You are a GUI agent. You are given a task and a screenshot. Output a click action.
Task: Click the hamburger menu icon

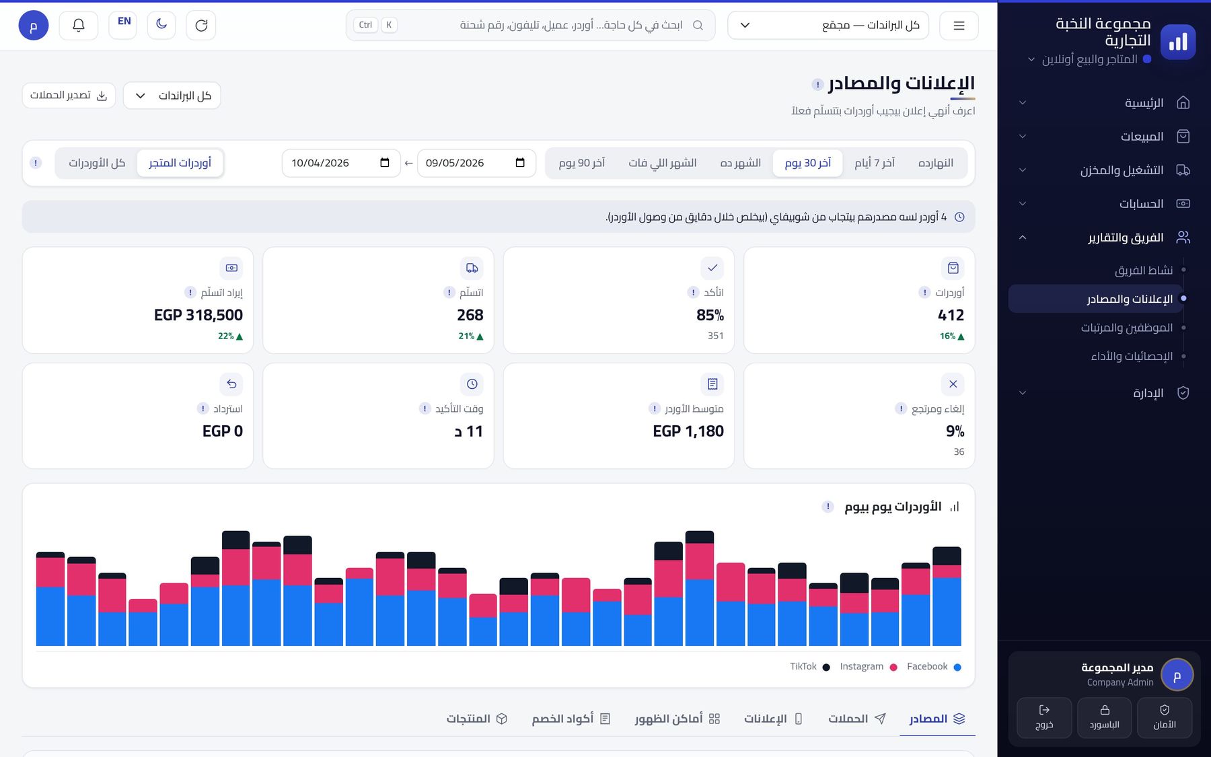[959, 26]
